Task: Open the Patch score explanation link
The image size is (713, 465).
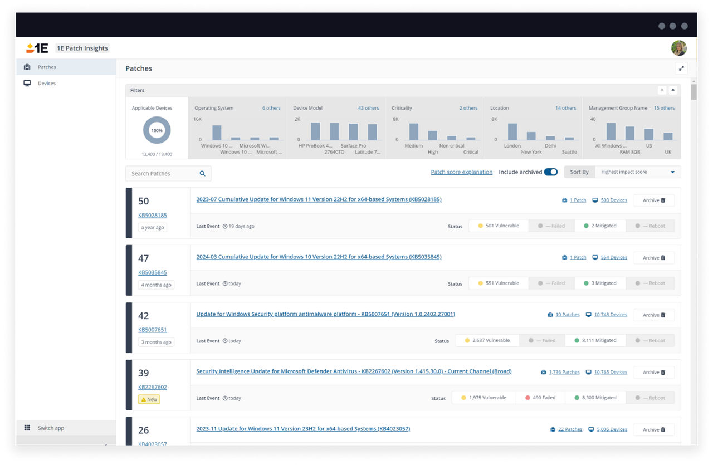Action: (461, 172)
